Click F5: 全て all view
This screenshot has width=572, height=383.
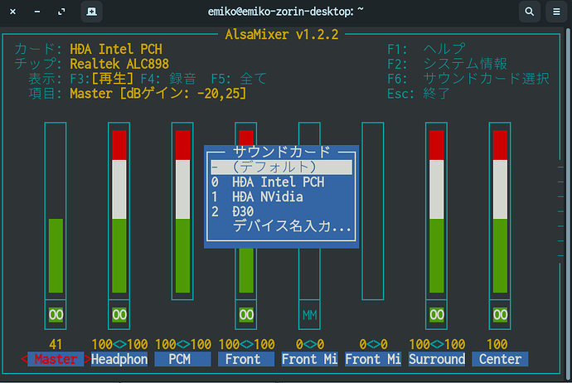tap(240, 79)
